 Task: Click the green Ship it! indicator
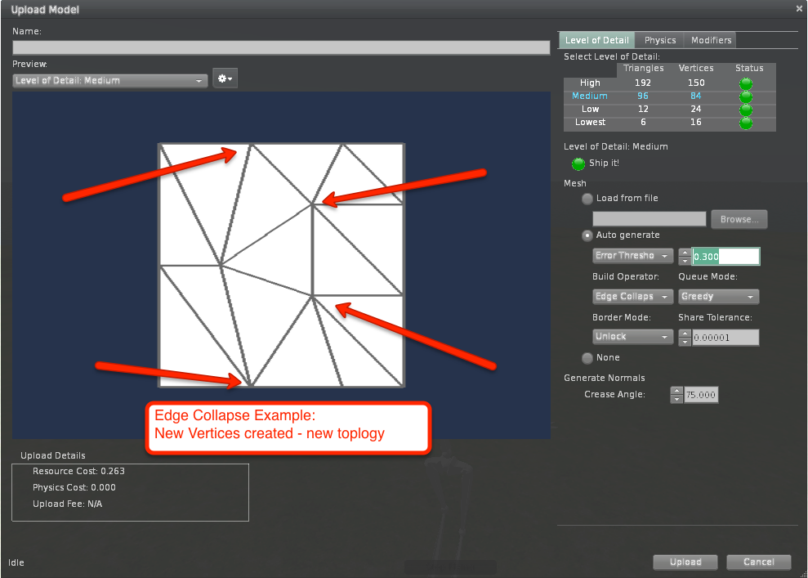[578, 164]
